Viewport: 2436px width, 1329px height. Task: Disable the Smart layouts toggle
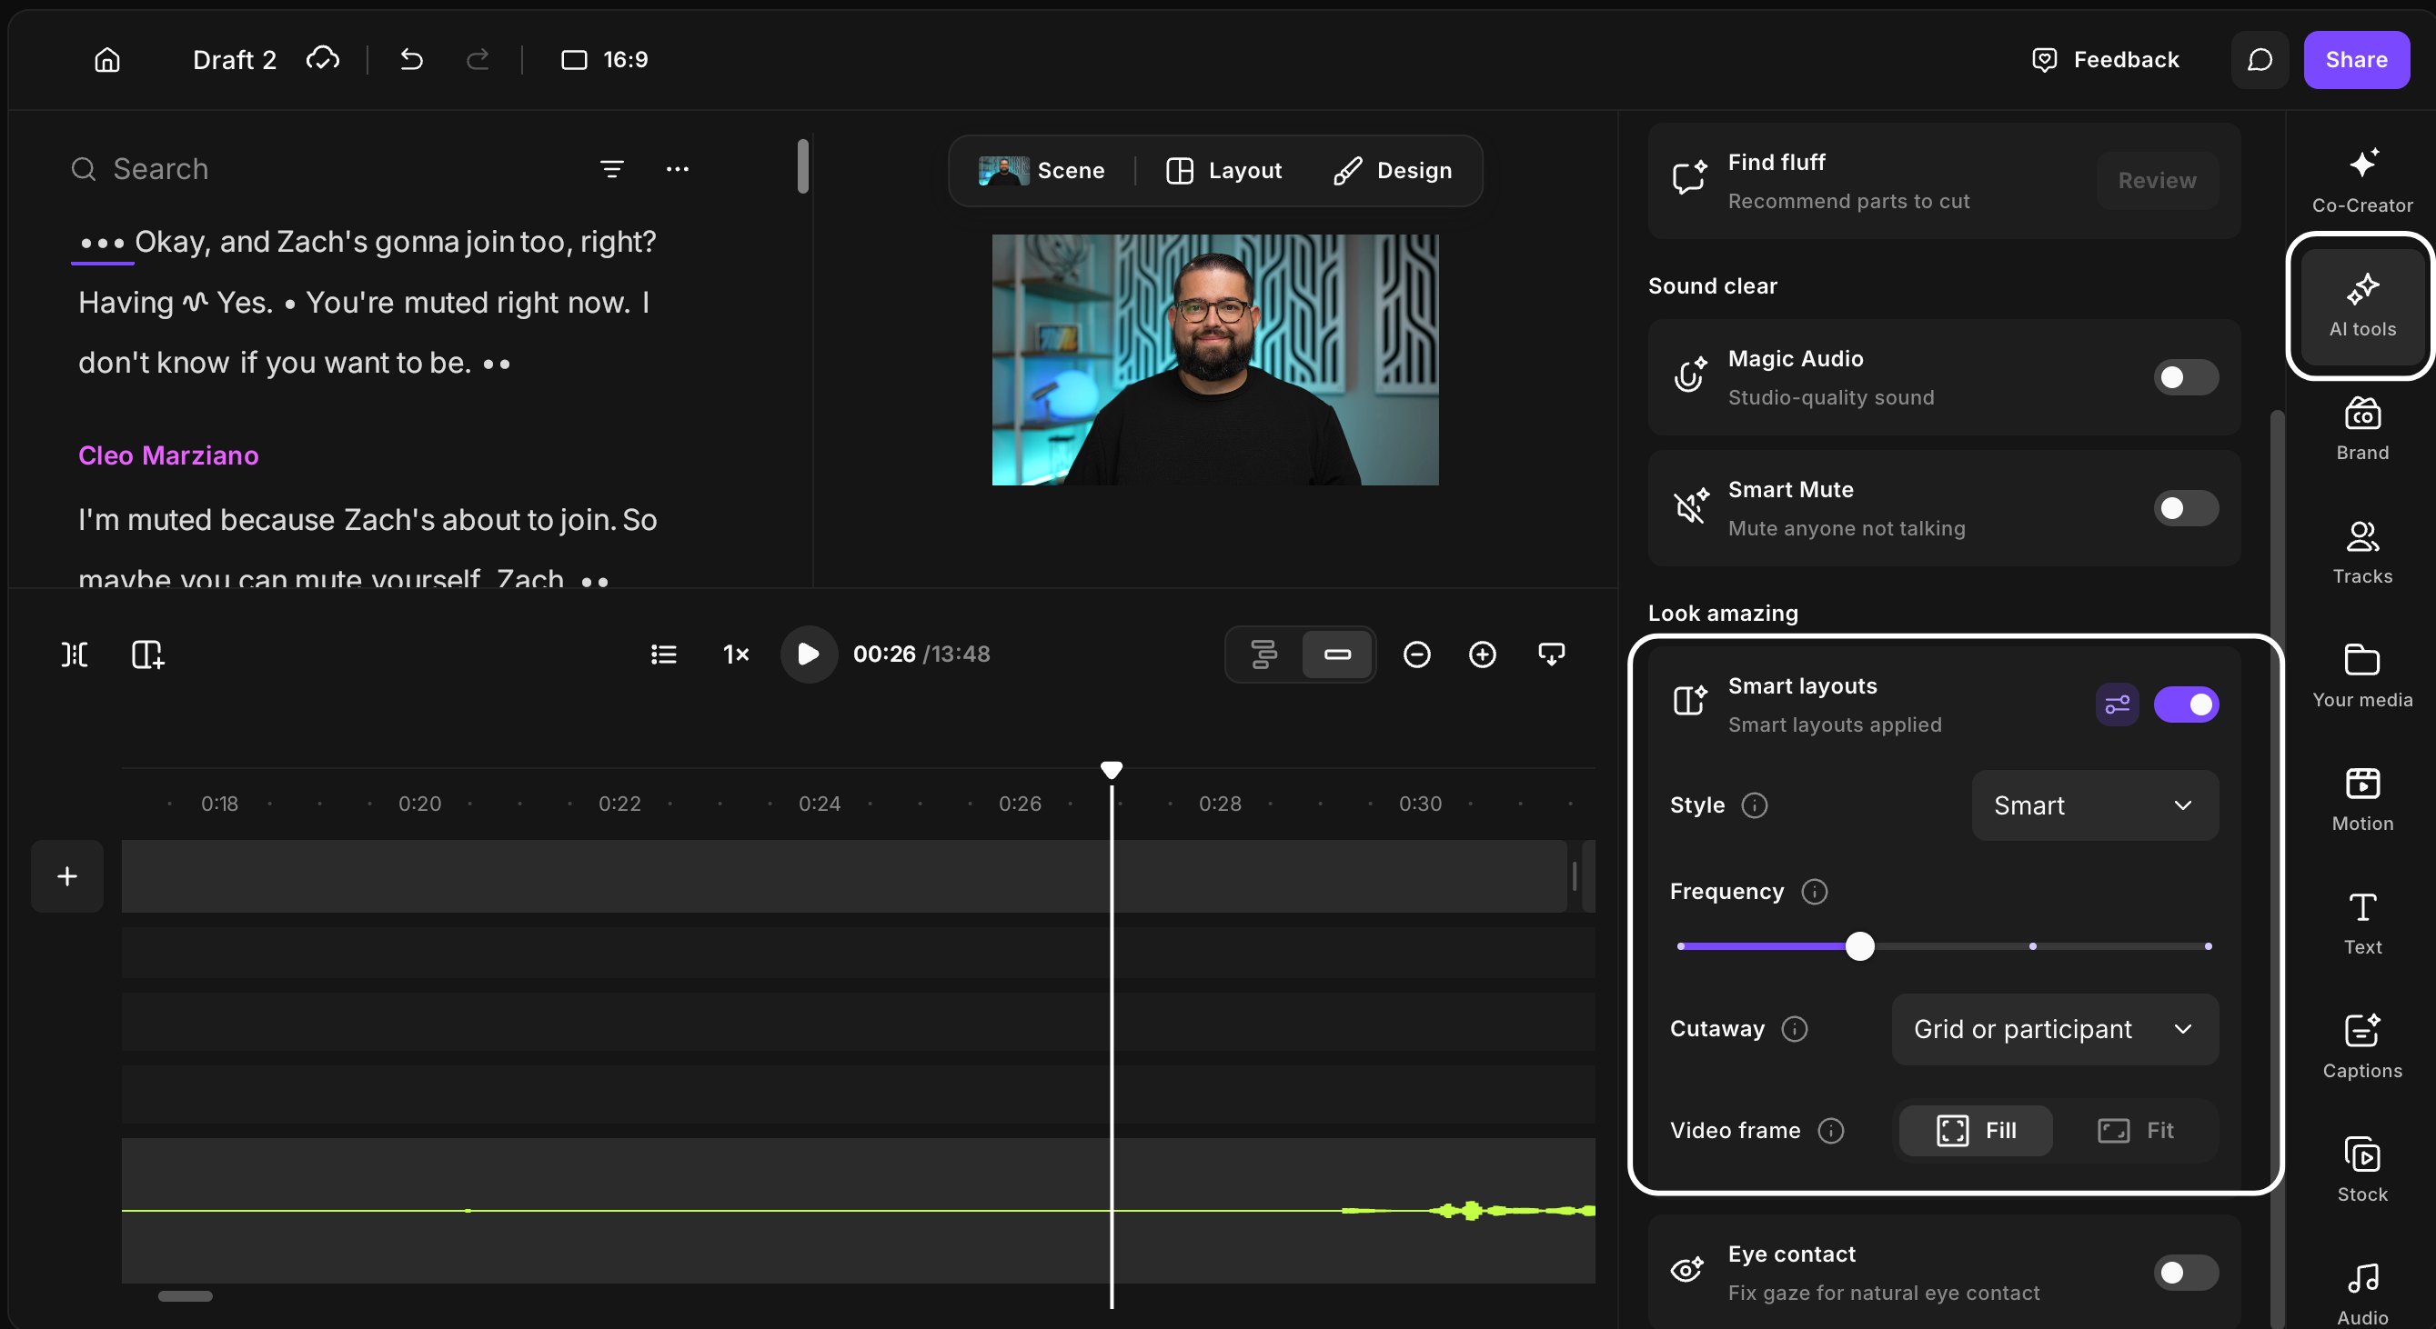[x=2186, y=704]
